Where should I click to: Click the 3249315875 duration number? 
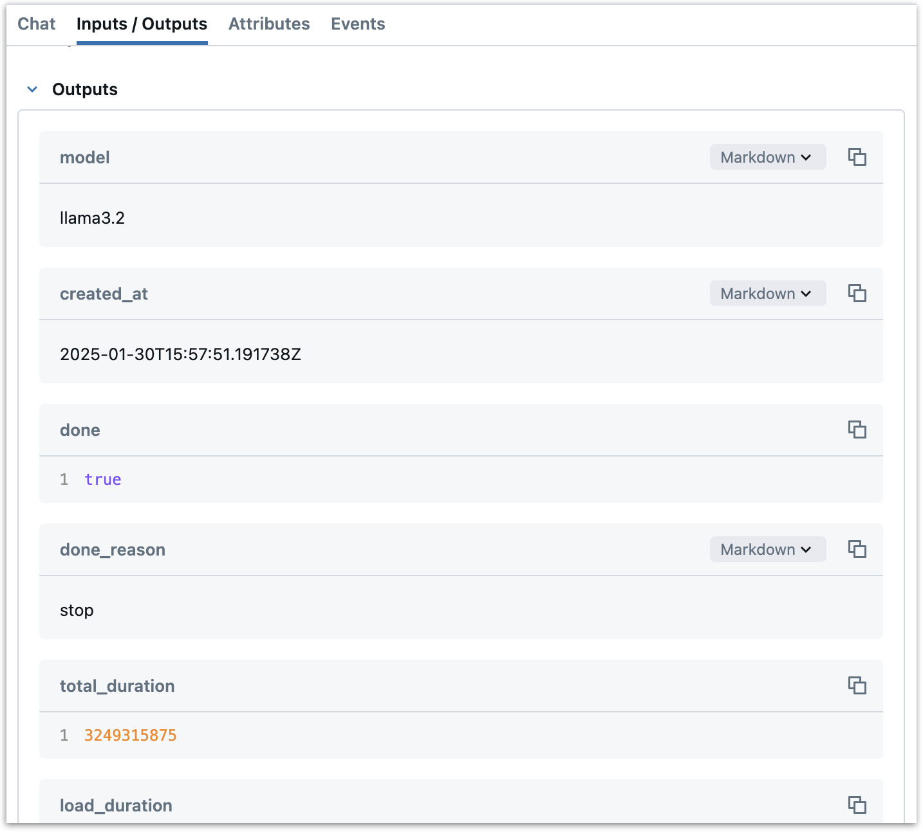pyautogui.click(x=130, y=736)
